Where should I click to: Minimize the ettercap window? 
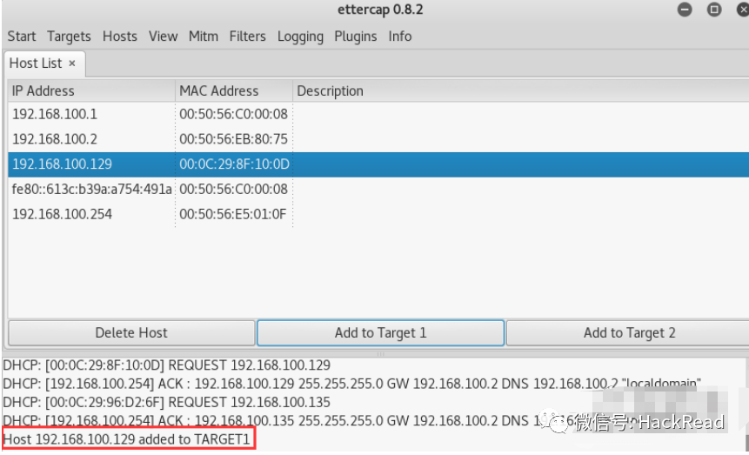pos(685,10)
